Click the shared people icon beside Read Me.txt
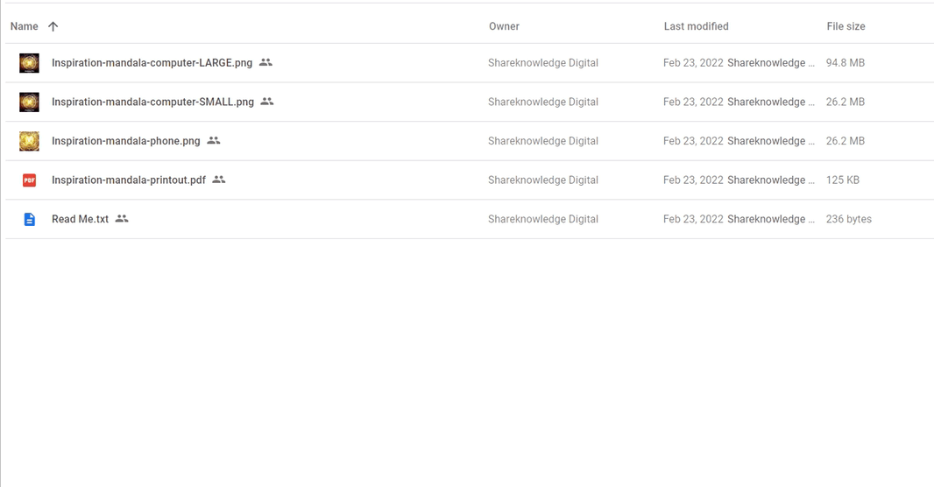 tap(122, 218)
